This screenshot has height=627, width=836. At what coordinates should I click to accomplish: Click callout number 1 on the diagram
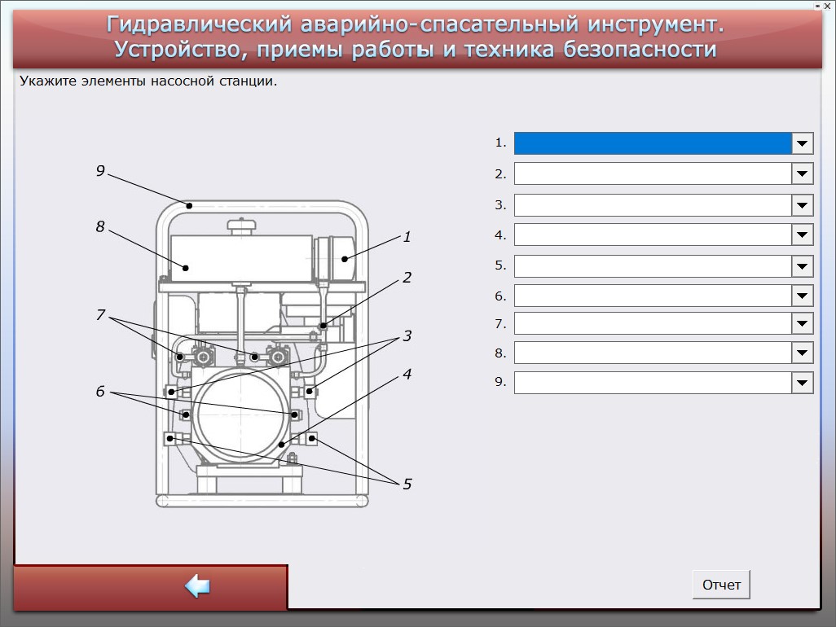[x=407, y=238]
